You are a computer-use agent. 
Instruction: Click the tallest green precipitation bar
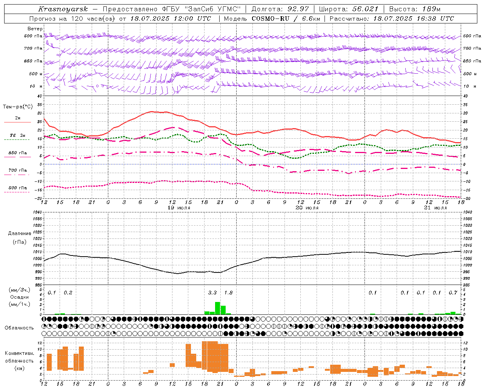218,308
